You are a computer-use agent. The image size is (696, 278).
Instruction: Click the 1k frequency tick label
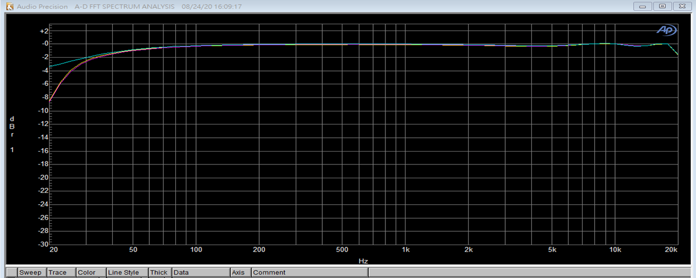406,250
